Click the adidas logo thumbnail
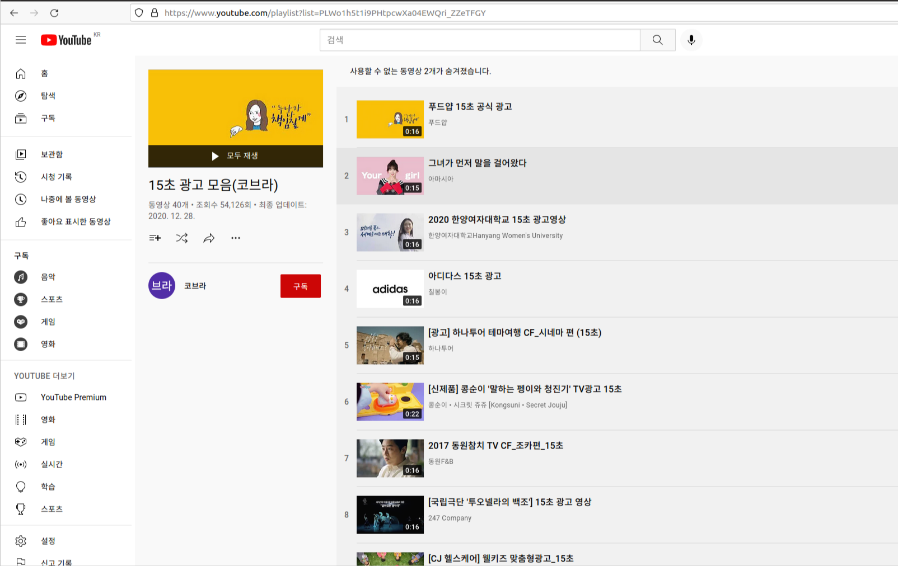Viewport: 898px width, 566px height. pos(390,289)
